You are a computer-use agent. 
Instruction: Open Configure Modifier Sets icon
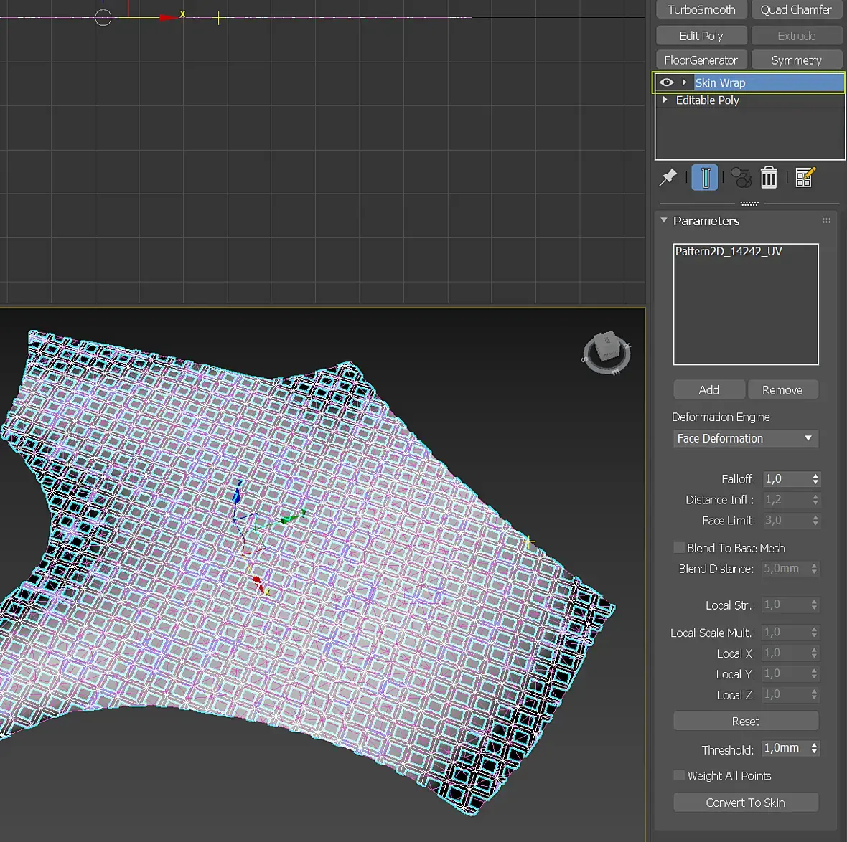pos(805,177)
